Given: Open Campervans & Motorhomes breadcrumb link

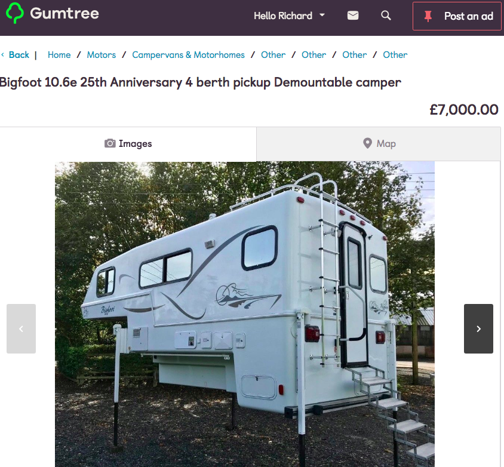Looking at the screenshot, I should point(188,54).
